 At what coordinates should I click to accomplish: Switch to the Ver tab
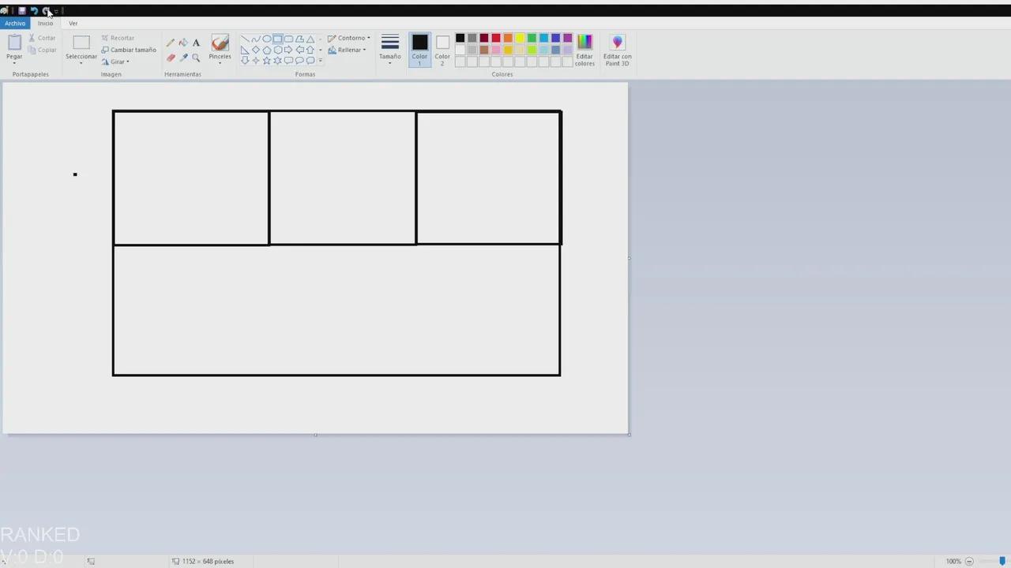point(73,23)
